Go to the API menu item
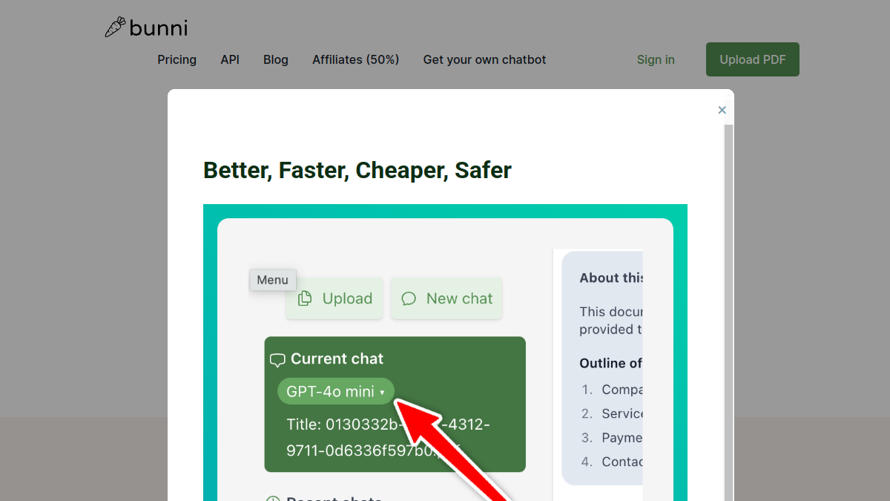 (x=230, y=59)
